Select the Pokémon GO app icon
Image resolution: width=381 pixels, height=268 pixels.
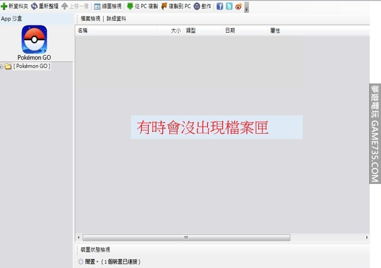(x=34, y=40)
